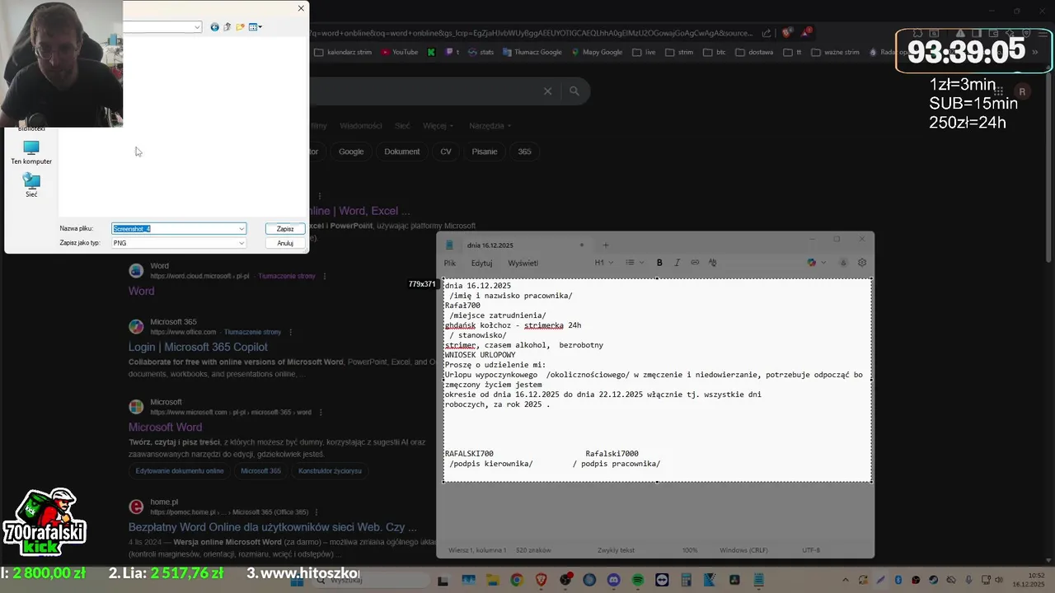Open Login | Microsoft 365 Copilot result
The height and width of the screenshot is (593, 1055).
click(198, 347)
